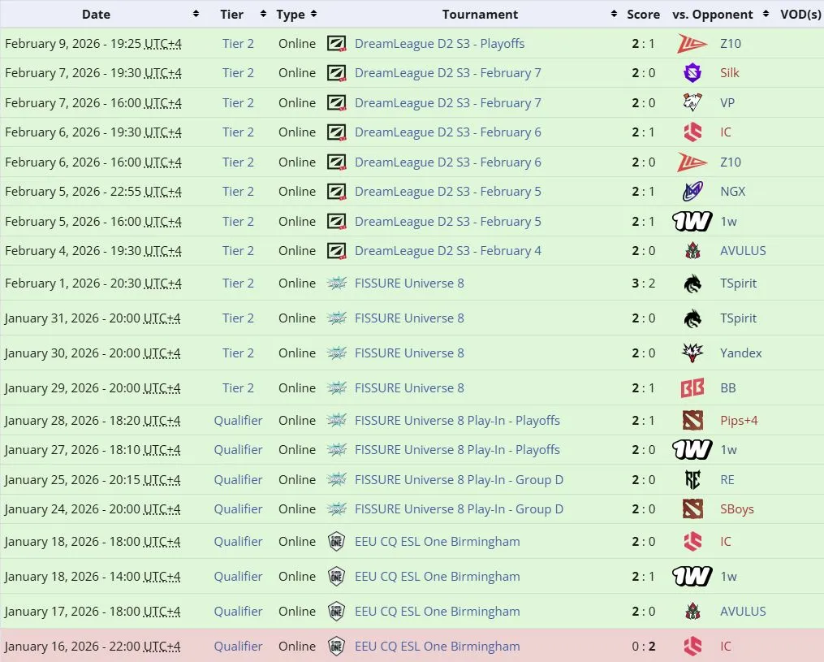Click the AVULUS logo in January 17 row
824x662 pixels.
(692, 612)
